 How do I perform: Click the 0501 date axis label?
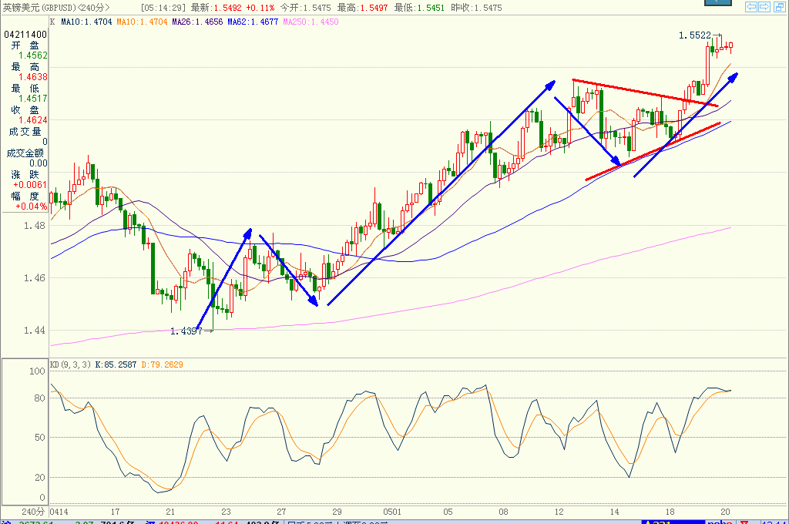tap(392, 512)
